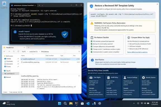
Task: Toggle 'Change control / maintenance window' checkbox
Action: tap(91, 49)
